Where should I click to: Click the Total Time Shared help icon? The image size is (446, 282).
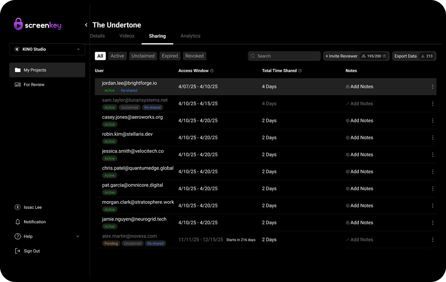tap(300, 71)
